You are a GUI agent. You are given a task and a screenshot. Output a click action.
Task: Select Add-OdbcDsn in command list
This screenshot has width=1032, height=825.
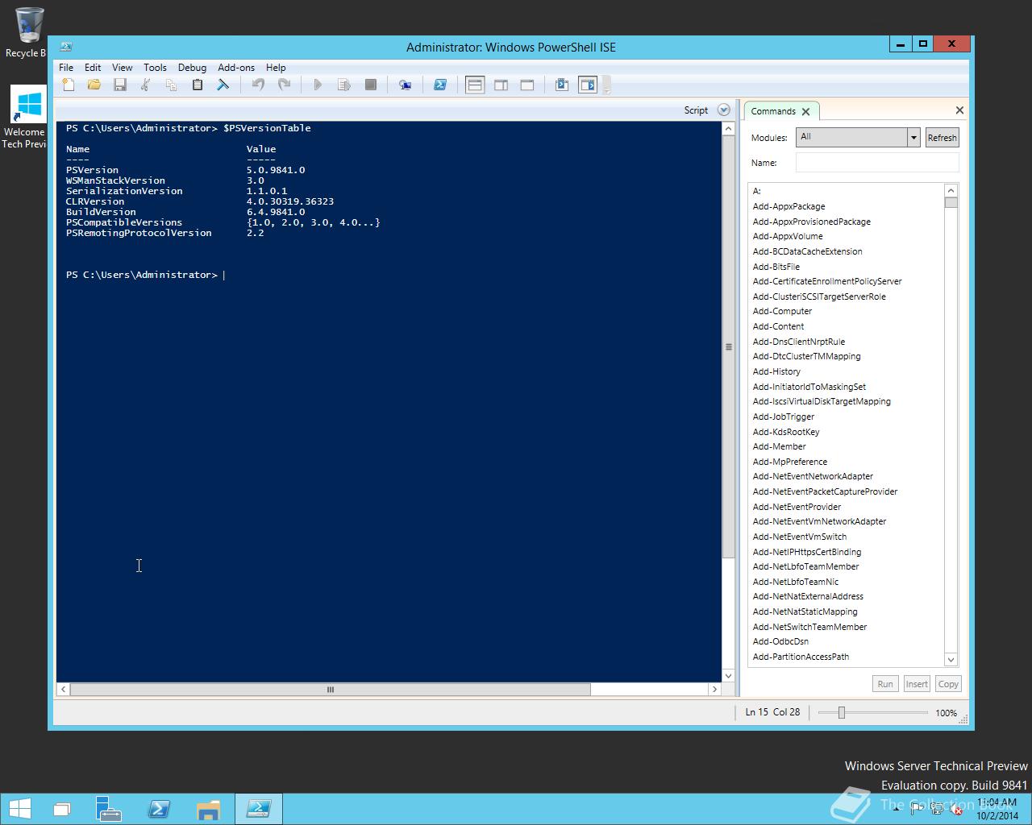(x=780, y=641)
